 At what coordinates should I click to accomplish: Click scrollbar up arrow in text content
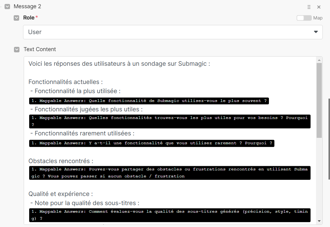click(319, 60)
